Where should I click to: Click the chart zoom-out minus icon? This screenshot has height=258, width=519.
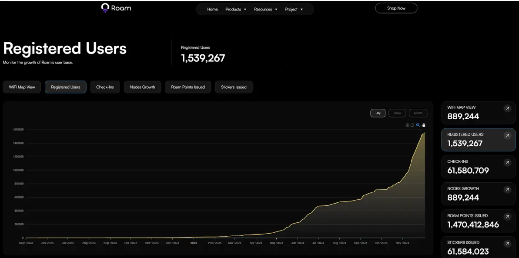coord(412,125)
